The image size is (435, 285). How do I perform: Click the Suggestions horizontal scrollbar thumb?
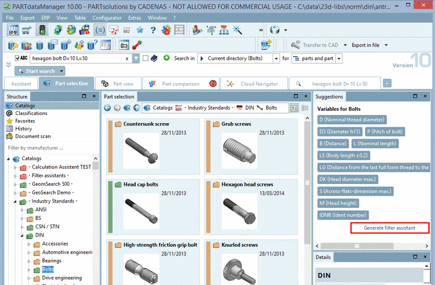(x=357, y=246)
